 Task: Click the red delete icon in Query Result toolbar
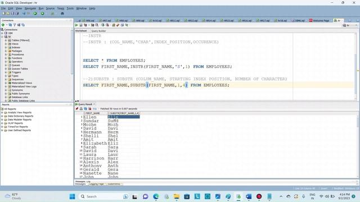tap(90, 108)
